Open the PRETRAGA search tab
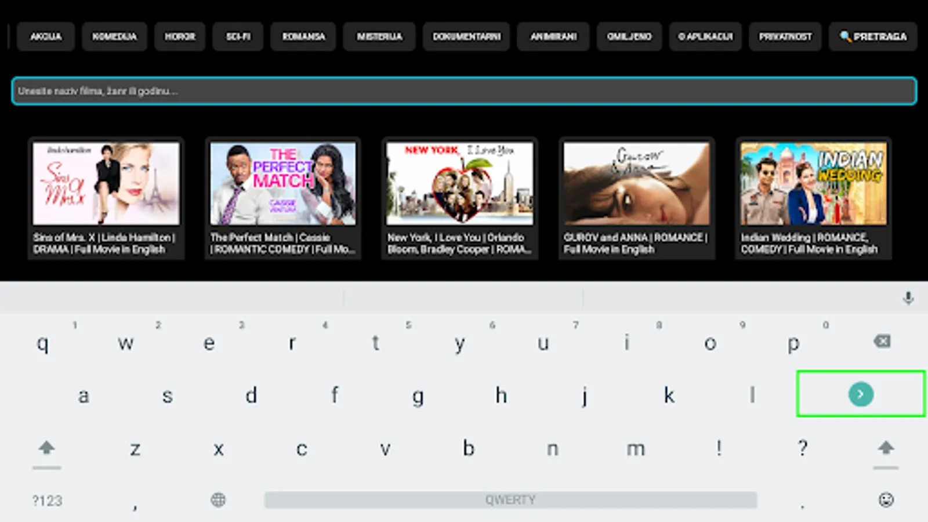Image resolution: width=928 pixels, height=522 pixels. click(x=873, y=37)
